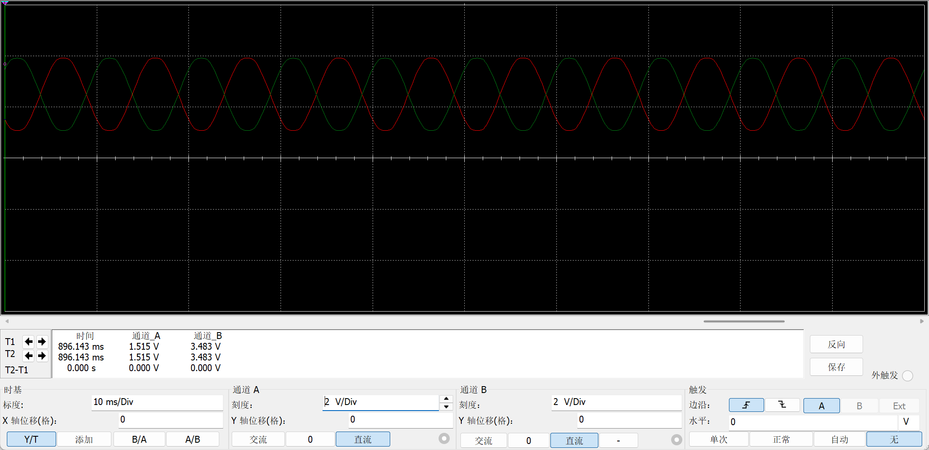Choose trigger source Ext
This screenshot has height=450, width=929.
coord(899,405)
